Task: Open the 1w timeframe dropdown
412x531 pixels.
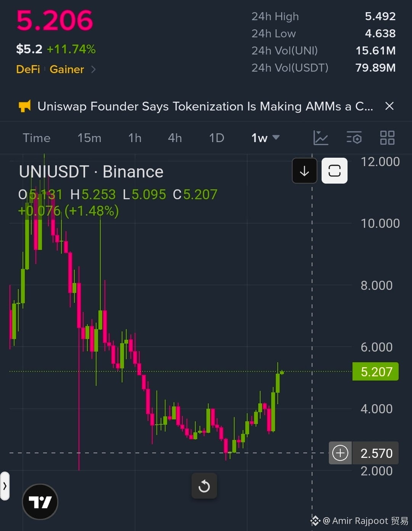Action: click(x=266, y=138)
